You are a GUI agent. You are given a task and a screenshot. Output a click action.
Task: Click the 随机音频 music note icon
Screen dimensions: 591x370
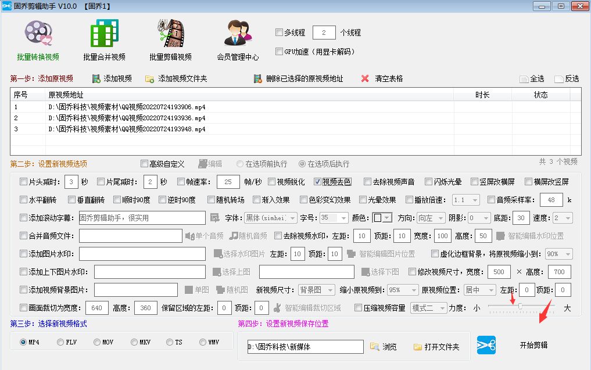[x=234, y=236]
